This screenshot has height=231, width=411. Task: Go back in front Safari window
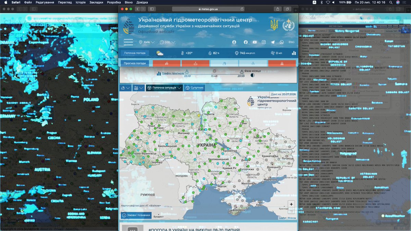pyautogui.click(x=137, y=9)
